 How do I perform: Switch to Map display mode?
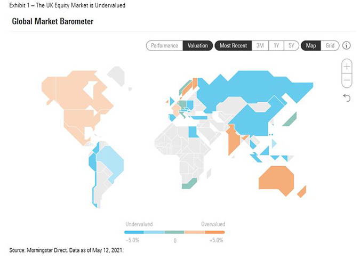click(x=311, y=46)
